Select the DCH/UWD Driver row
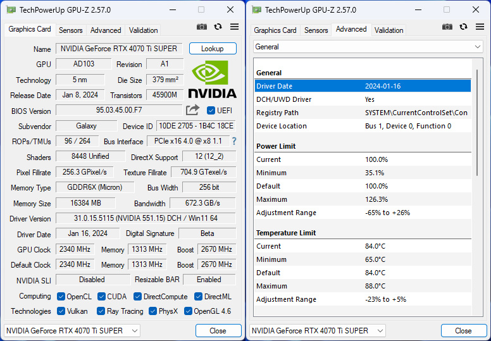 [363, 99]
